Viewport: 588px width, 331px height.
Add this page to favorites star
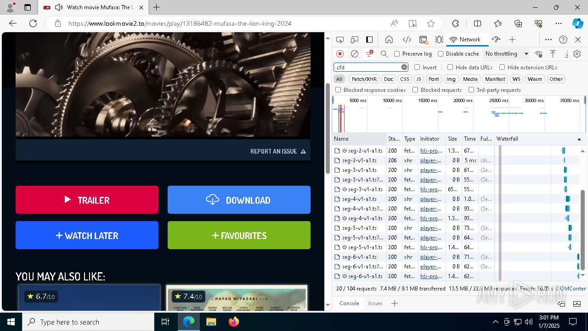pos(431,23)
